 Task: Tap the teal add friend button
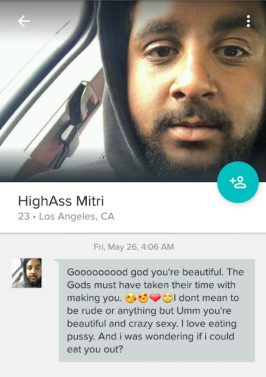pyautogui.click(x=238, y=182)
